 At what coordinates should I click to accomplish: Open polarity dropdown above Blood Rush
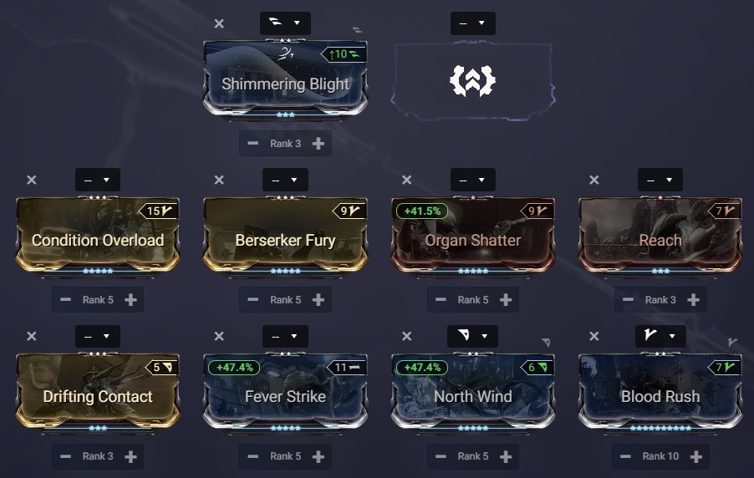click(660, 336)
